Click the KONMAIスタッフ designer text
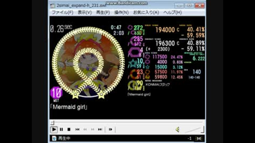Image resolution: width=255 pixels, height=143 pixels. (158, 84)
